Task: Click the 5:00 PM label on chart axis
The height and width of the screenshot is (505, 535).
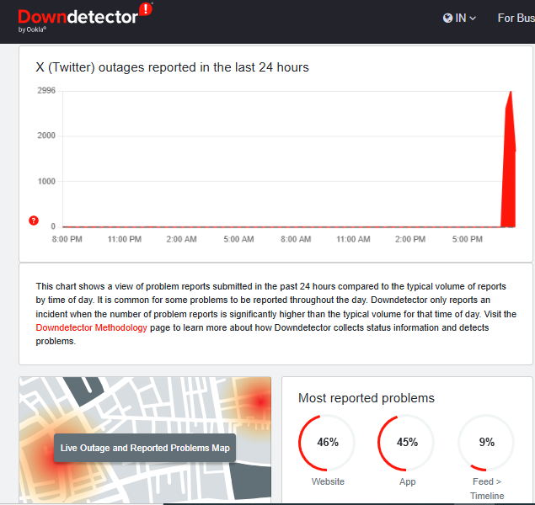Action: pyautogui.click(x=468, y=240)
